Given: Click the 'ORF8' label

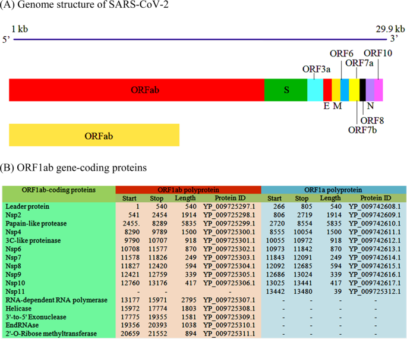Looking at the screenshot, I should (372, 121).
